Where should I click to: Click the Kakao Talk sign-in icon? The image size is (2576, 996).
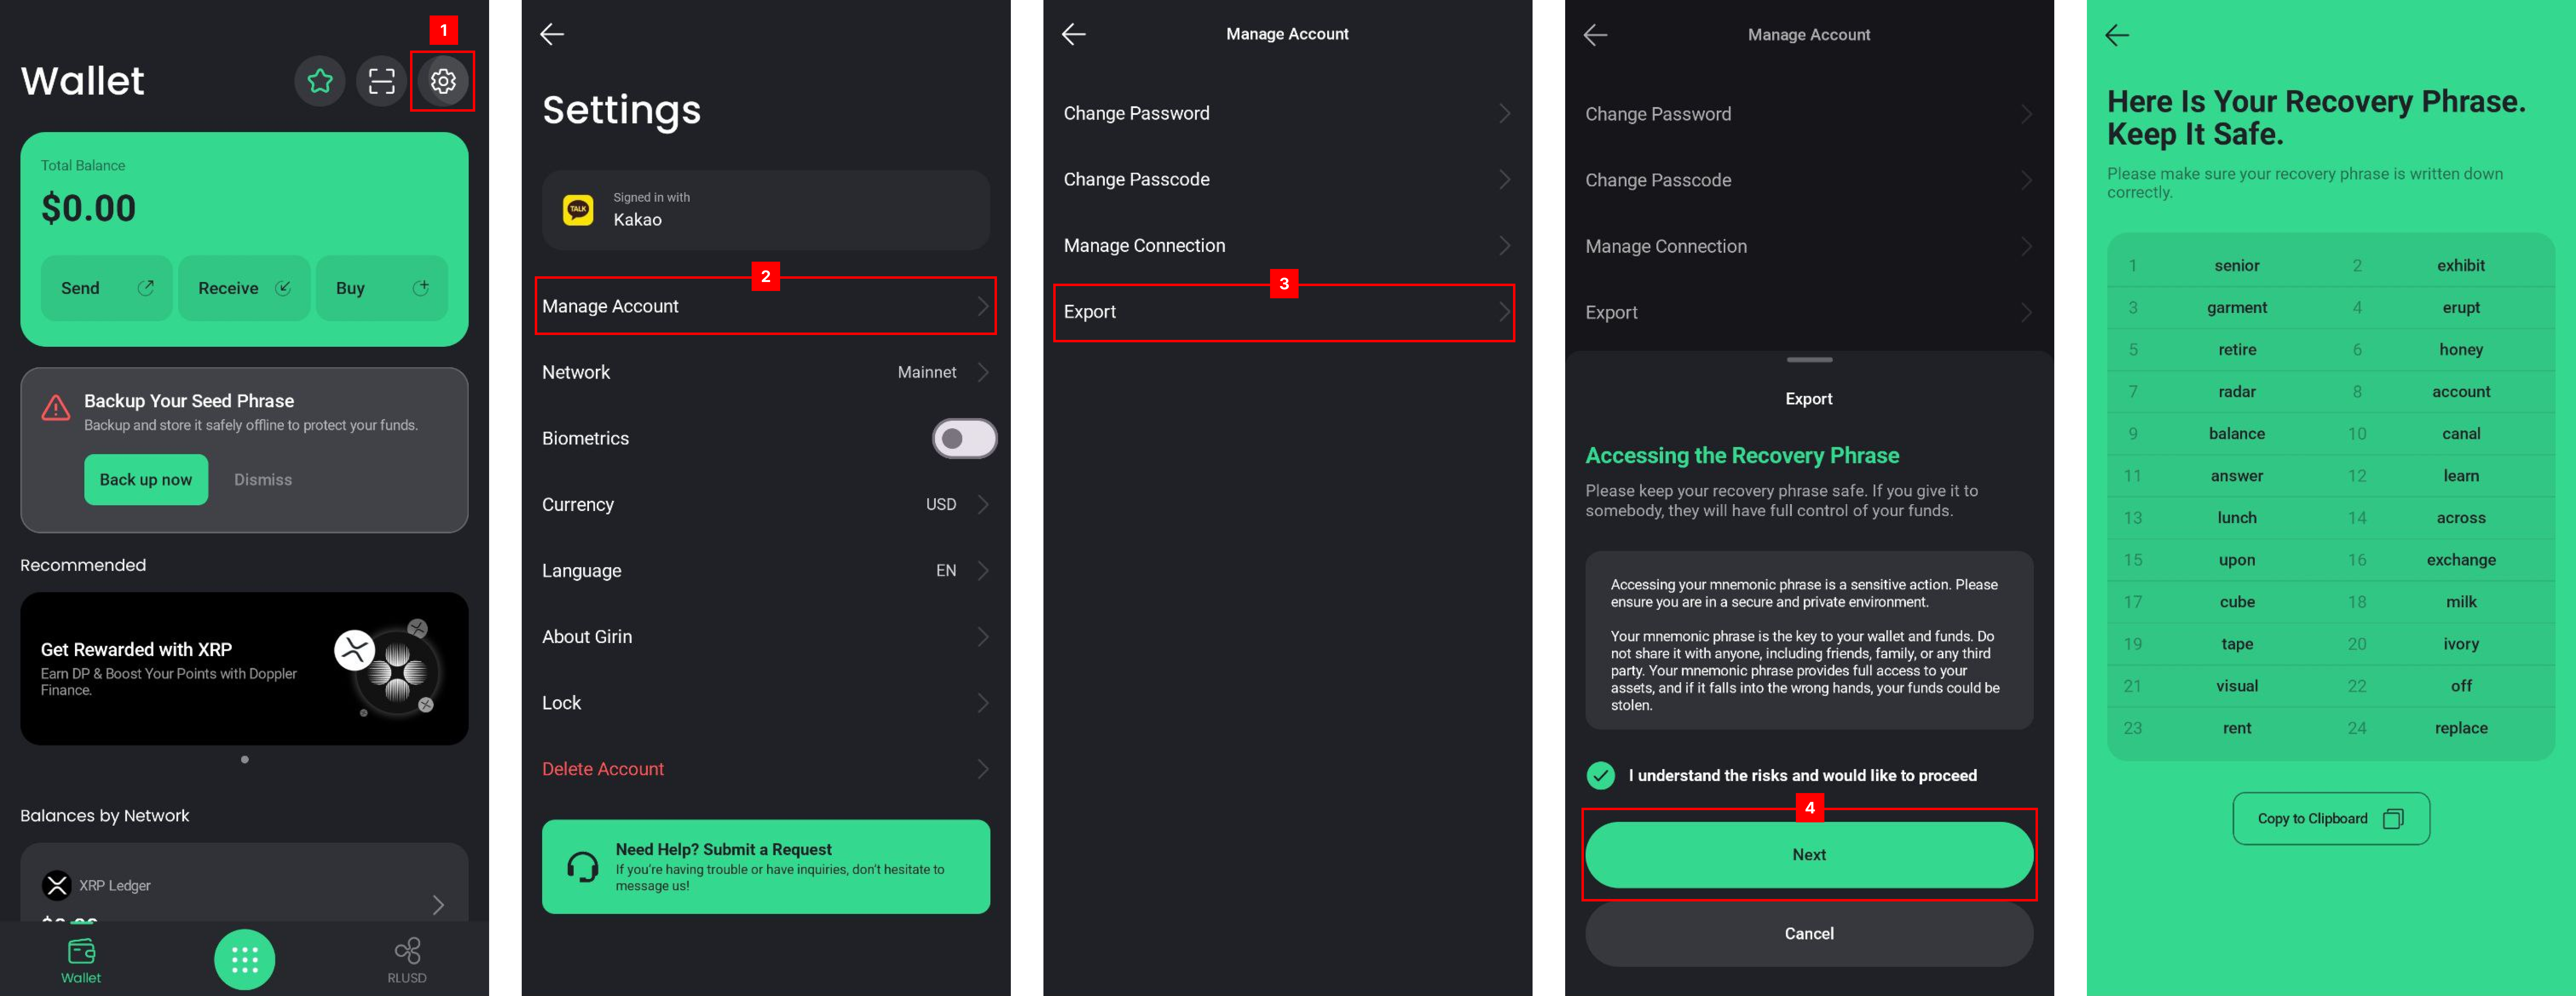coord(578,210)
